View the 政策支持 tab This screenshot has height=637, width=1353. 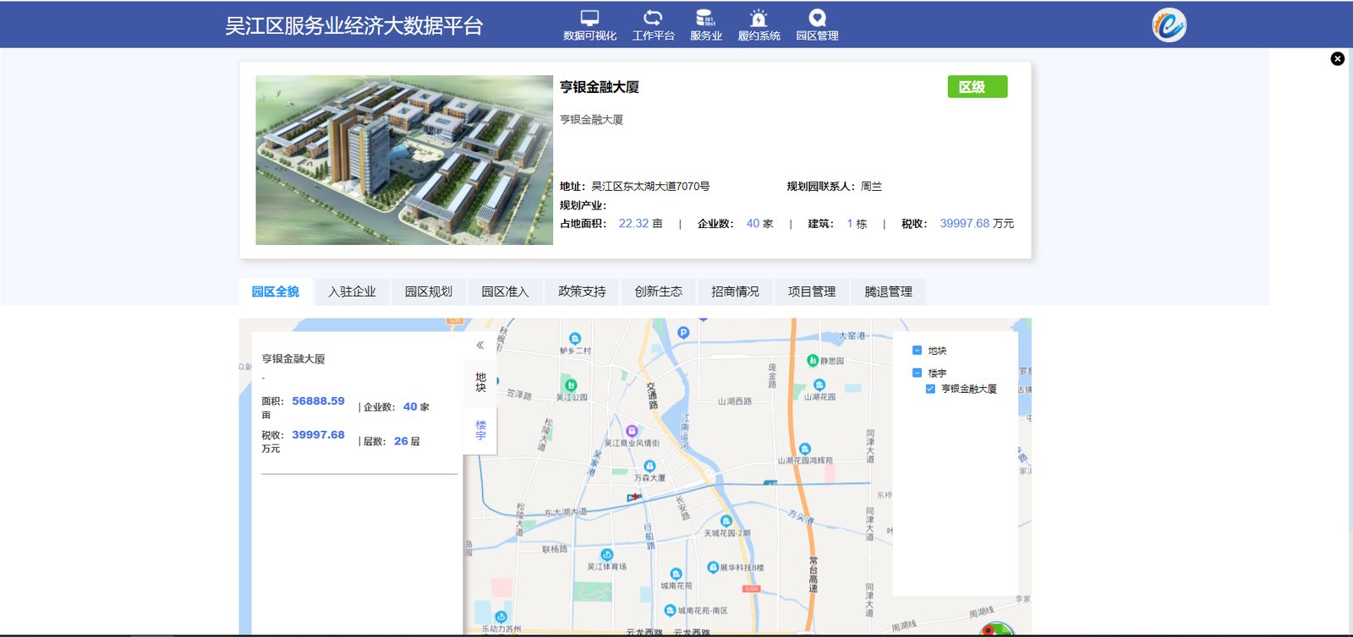pos(582,291)
